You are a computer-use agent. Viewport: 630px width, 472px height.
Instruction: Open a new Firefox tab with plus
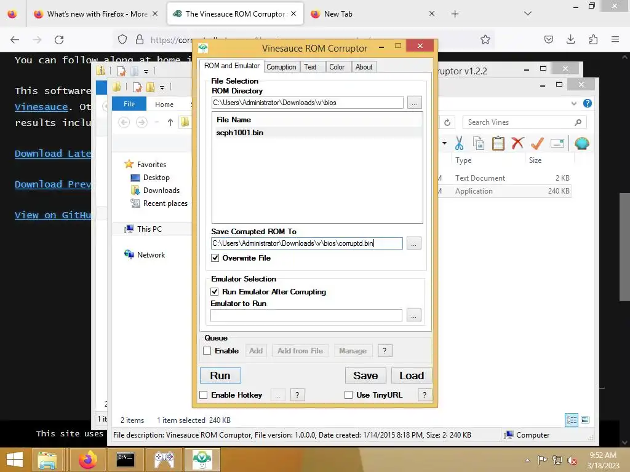[455, 14]
